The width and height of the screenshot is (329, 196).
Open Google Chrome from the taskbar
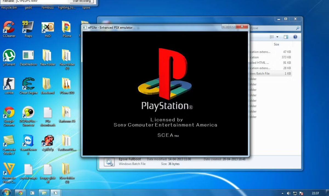(21, 193)
